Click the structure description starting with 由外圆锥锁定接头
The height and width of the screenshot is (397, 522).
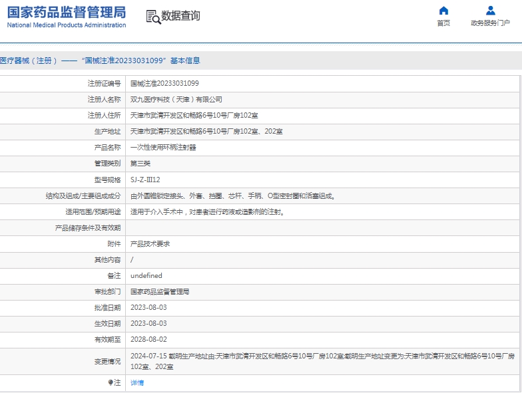233,196
